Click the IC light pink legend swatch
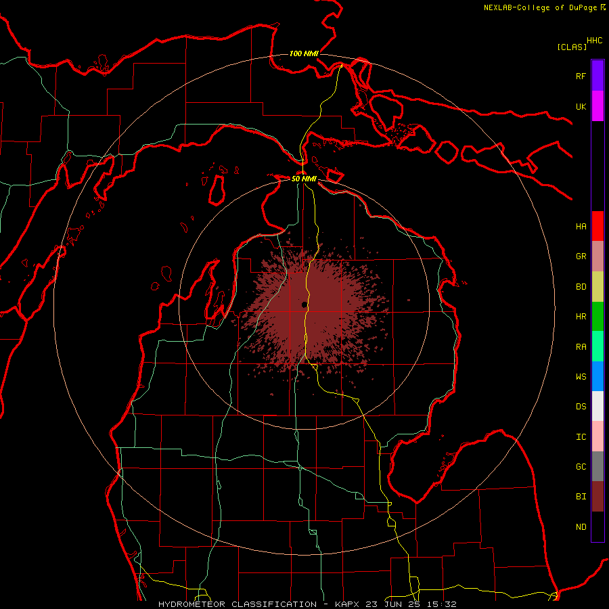 597,436
